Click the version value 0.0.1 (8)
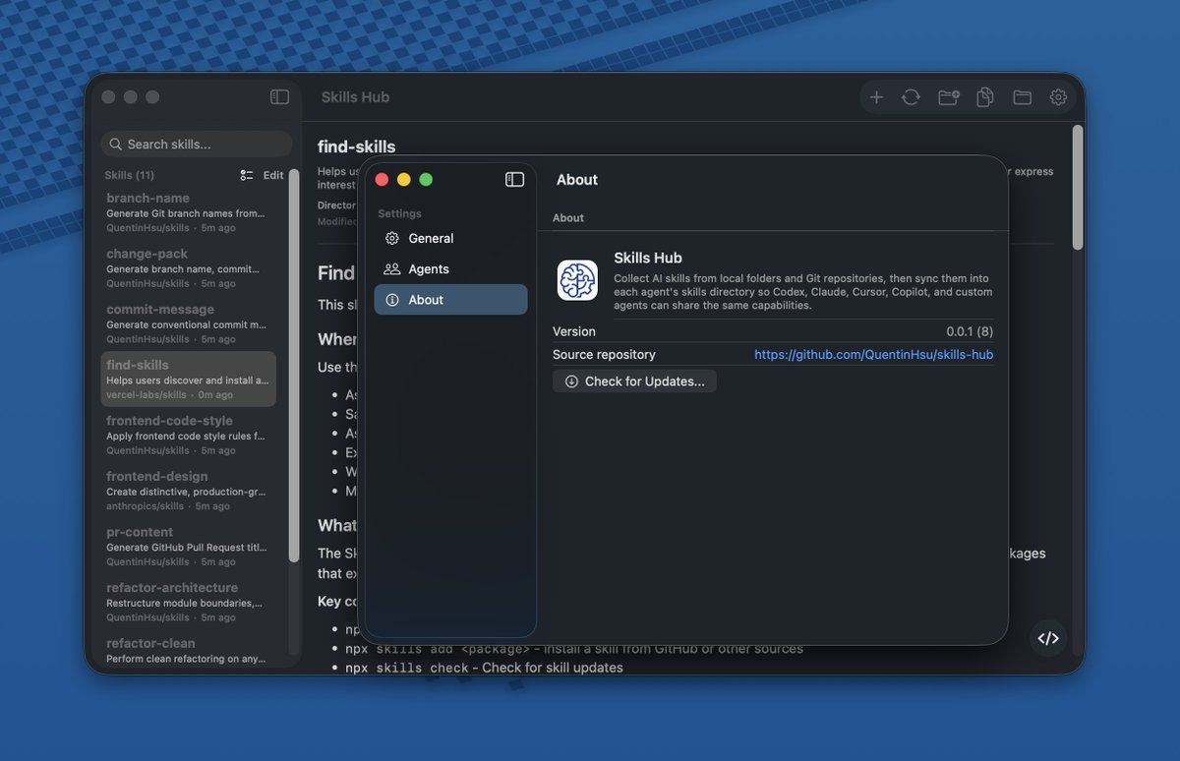Viewport: 1180px width, 761px height. (x=970, y=331)
